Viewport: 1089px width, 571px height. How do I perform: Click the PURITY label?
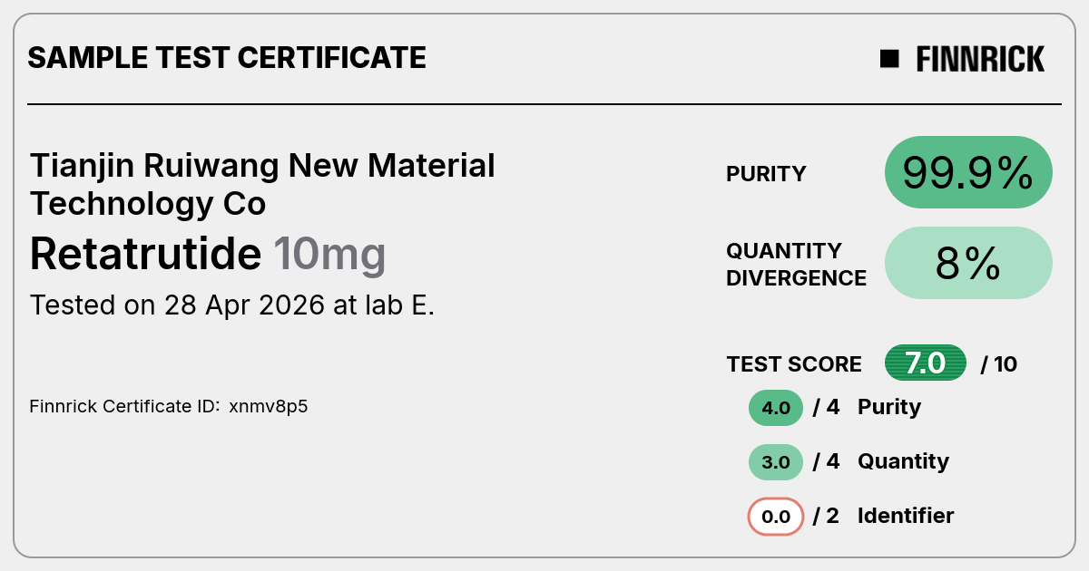click(x=766, y=174)
